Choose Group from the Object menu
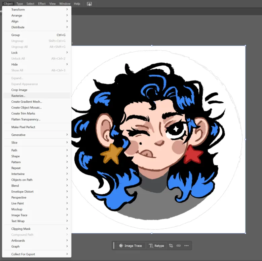 pyautogui.click(x=37, y=35)
